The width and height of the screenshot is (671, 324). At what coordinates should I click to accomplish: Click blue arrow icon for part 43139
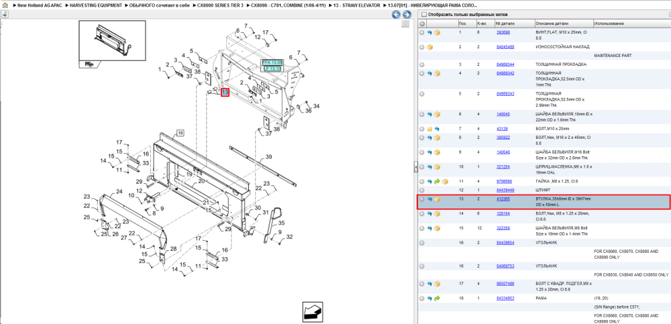click(437, 128)
